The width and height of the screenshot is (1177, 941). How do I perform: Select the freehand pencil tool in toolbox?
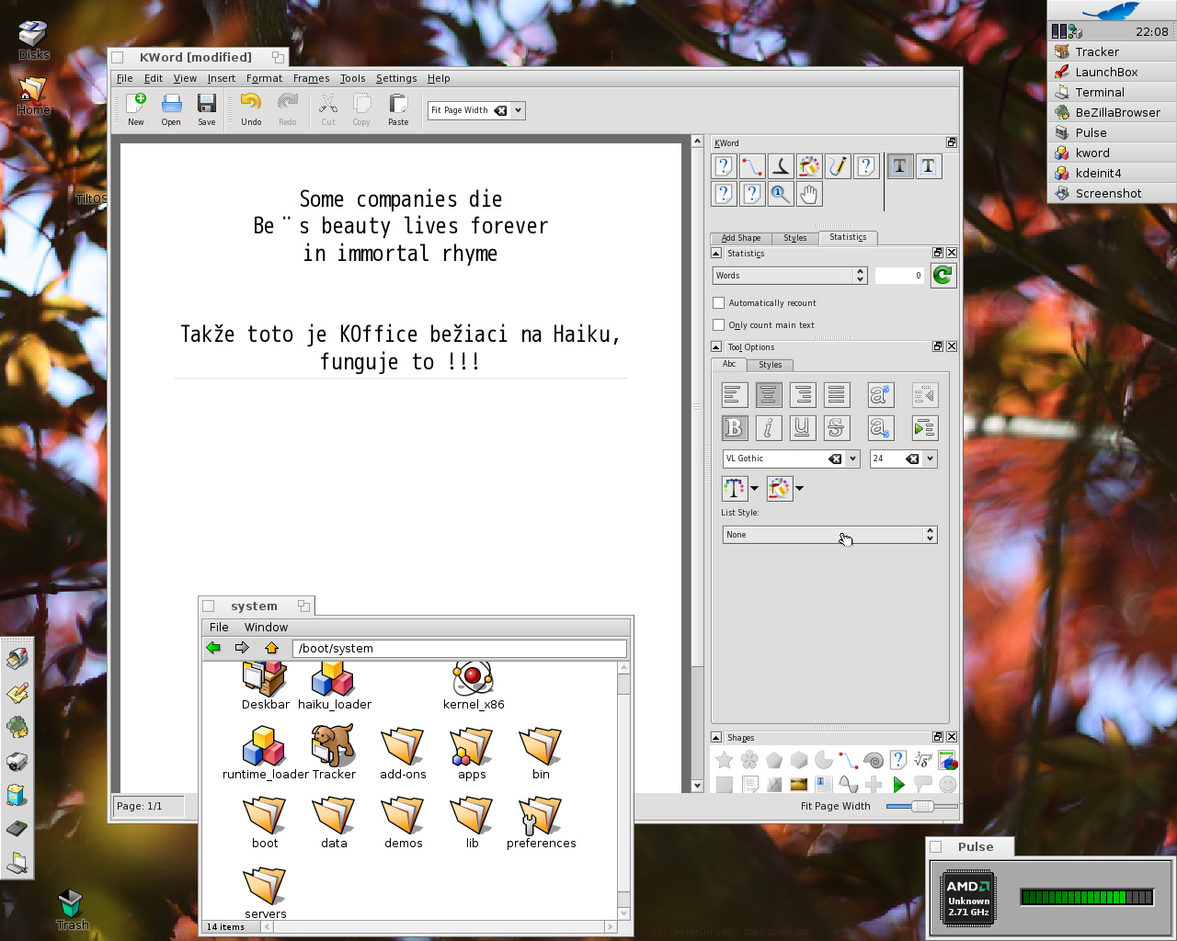click(838, 166)
